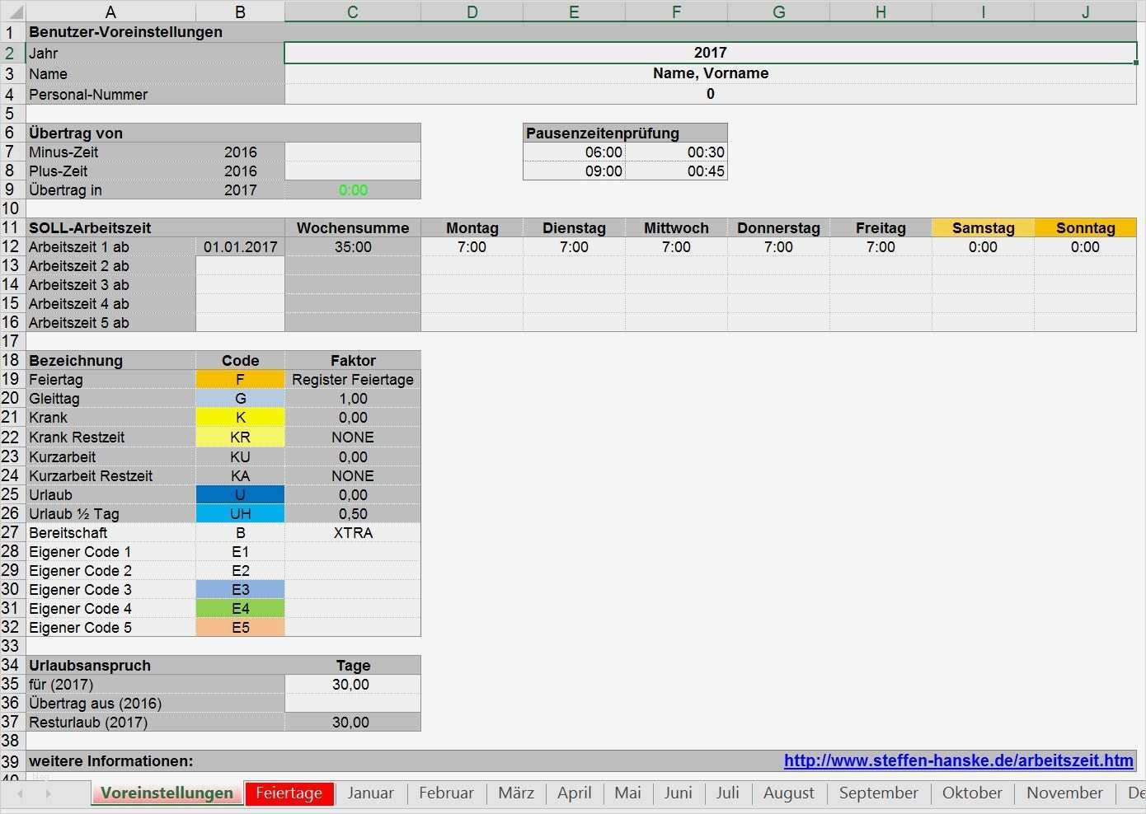Image resolution: width=1146 pixels, height=814 pixels.
Task: Click the Wochensumme value 35:00
Action: point(352,246)
